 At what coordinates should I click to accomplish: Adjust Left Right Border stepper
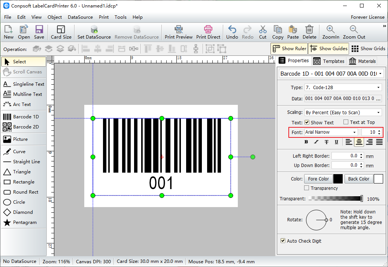coord(361,156)
